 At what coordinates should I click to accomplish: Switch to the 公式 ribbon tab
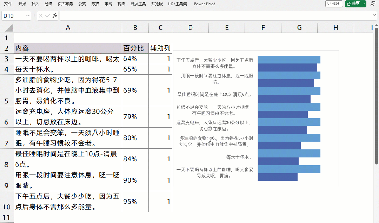coord(82,4)
